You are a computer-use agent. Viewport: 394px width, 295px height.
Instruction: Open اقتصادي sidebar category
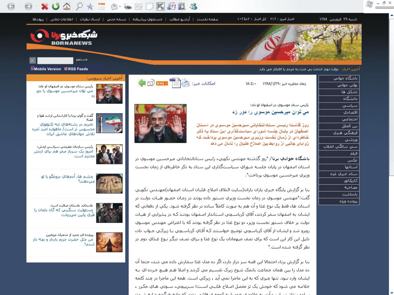click(x=339, y=112)
